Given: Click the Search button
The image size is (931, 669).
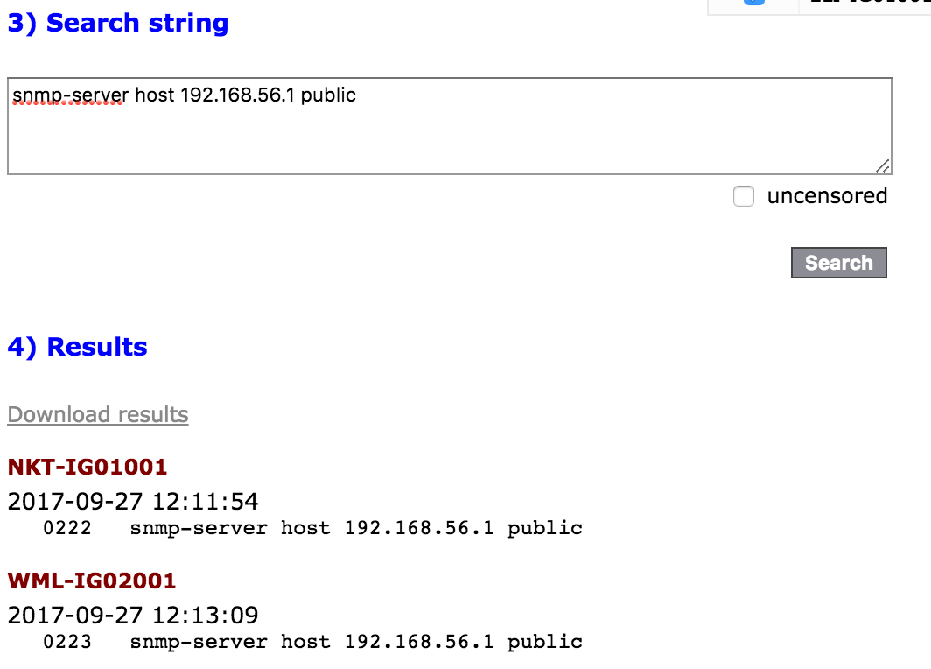Looking at the screenshot, I should [x=838, y=263].
